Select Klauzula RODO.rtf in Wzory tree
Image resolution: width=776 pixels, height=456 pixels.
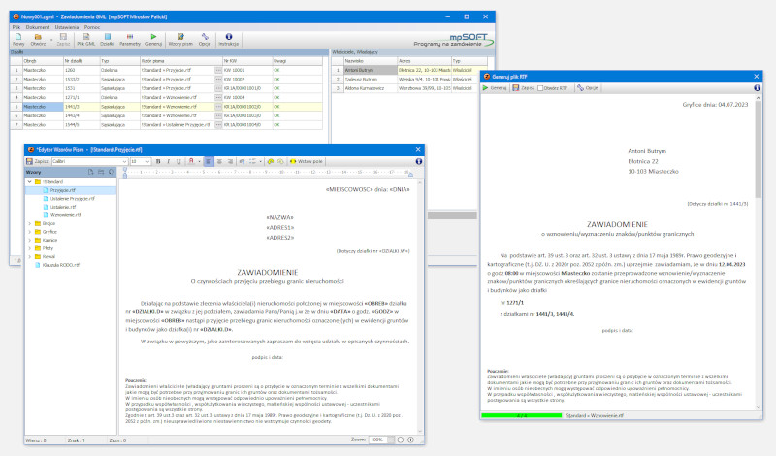61,265
